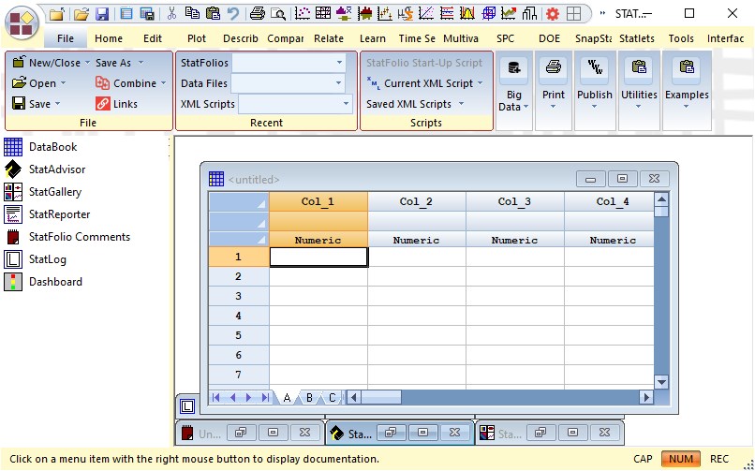Viewport: 755px width, 471px height.
Task: Switch to the Plot ribbon tab
Action: pyautogui.click(x=197, y=38)
